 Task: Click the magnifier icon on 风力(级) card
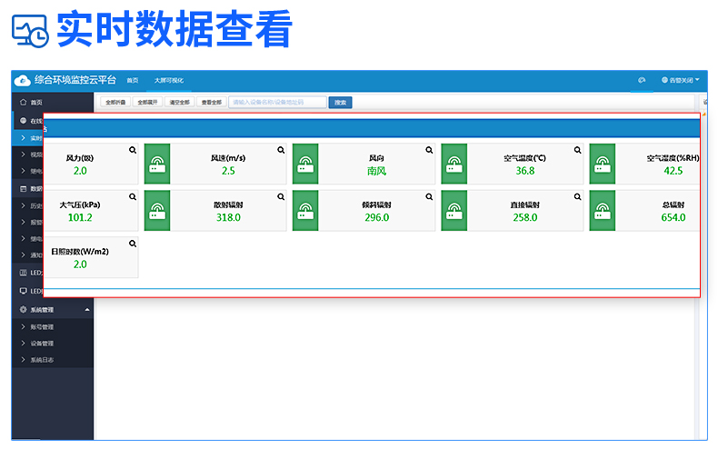133,149
